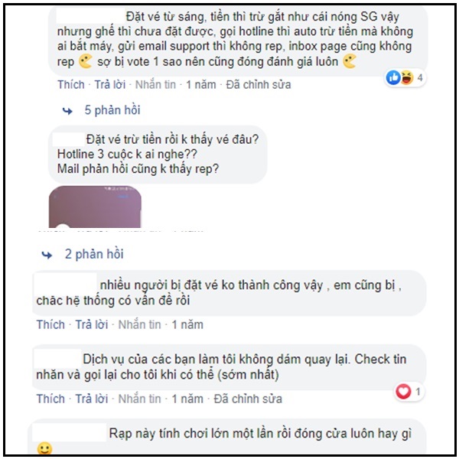Viewport: 459px width, 459px height.
Task: Click Nhắn tin under the first comment
Action: (155, 85)
